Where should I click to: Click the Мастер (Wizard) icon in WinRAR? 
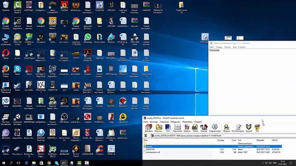click(203, 128)
